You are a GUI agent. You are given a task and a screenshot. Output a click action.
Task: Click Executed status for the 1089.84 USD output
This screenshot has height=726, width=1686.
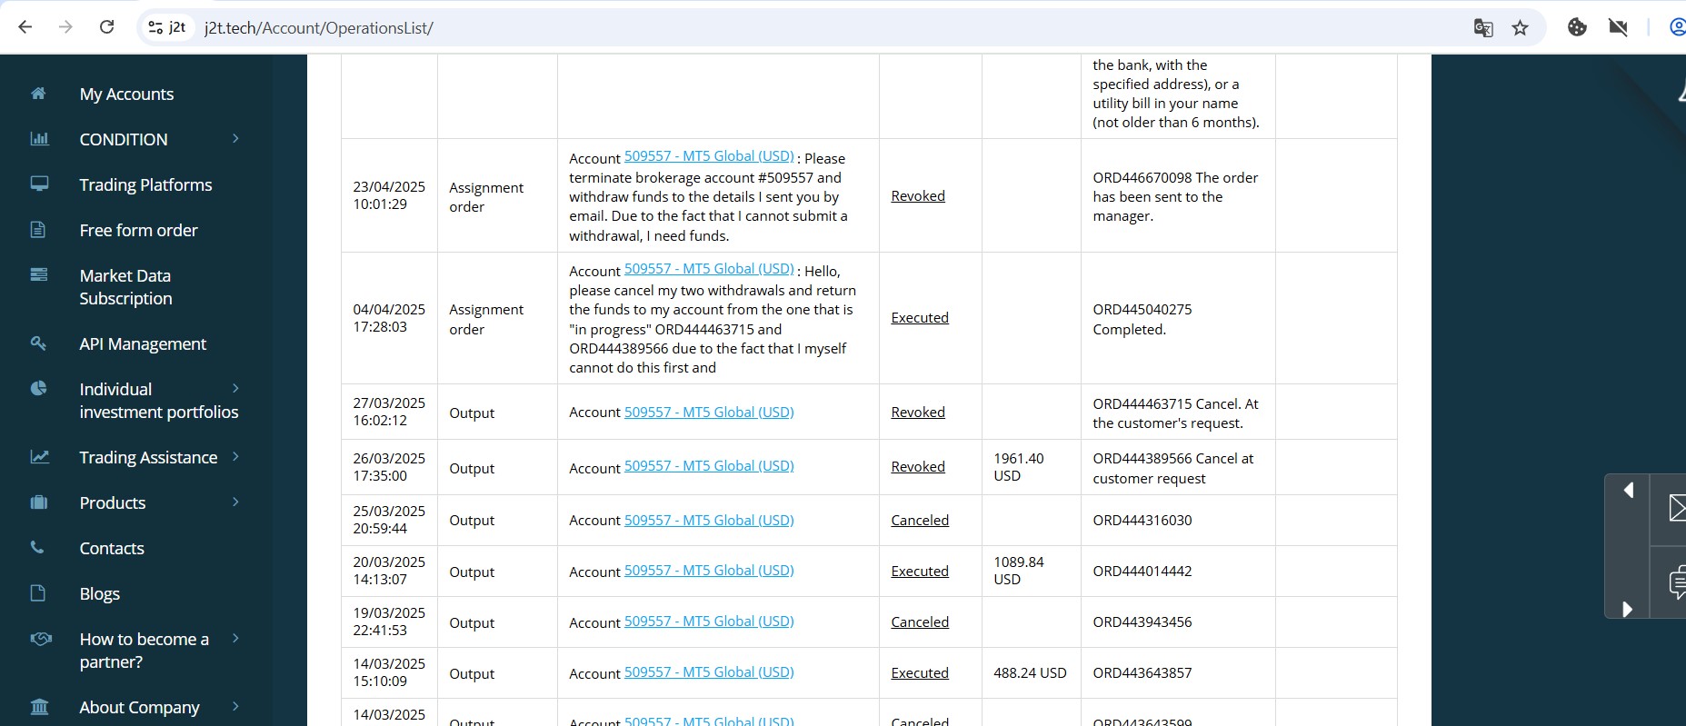pos(919,572)
